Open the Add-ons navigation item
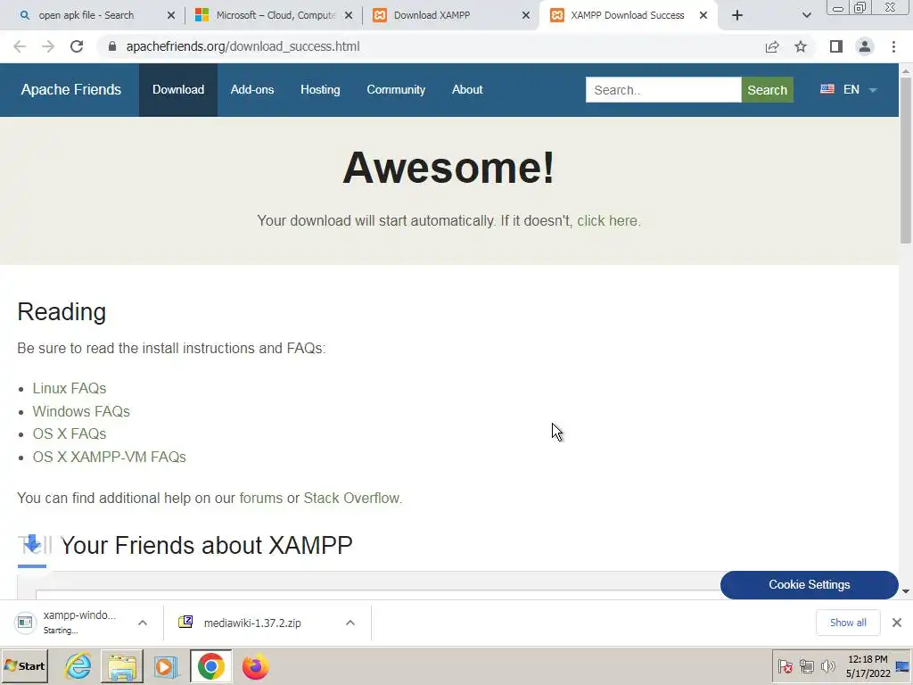Viewport: 913px width, 685px height. (252, 90)
